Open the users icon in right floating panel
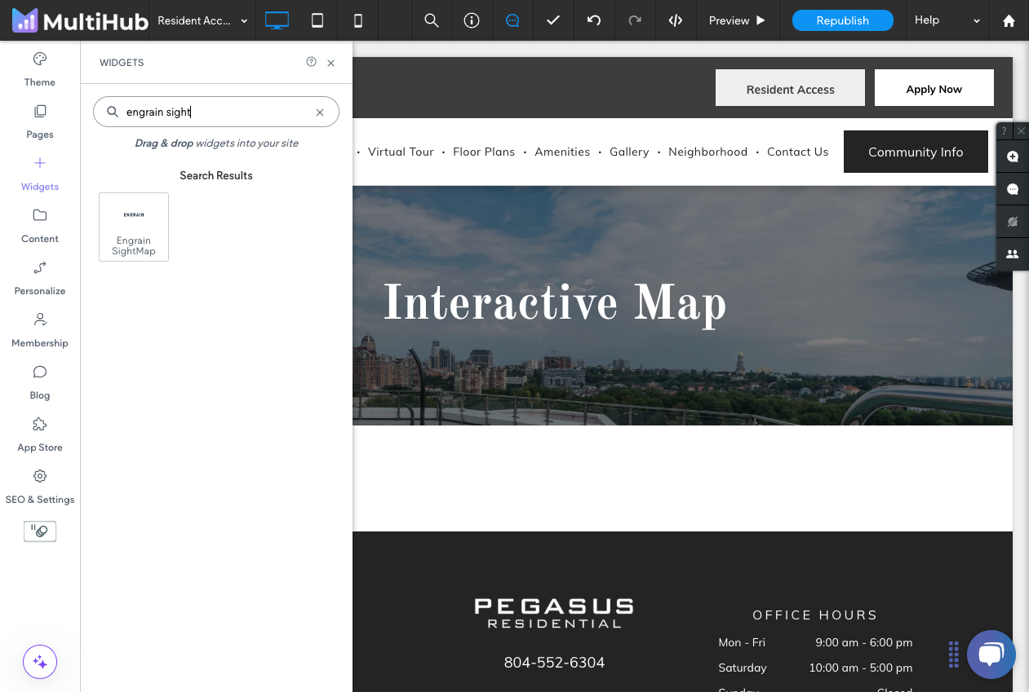The width and height of the screenshot is (1029, 692). pyautogui.click(x=1013, y=253)
